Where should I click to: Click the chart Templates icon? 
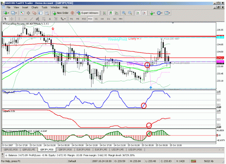click(166, 13)
